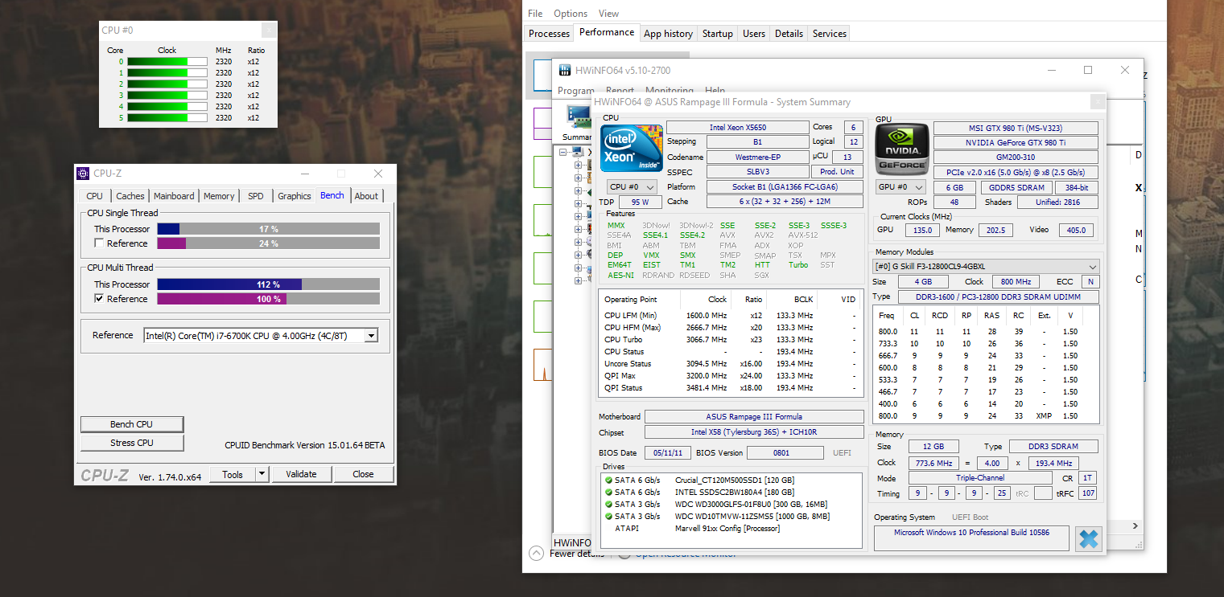Click the Fewer details arrow icon
Viewport: 1224px width, 597px height.
pos(536,553)
